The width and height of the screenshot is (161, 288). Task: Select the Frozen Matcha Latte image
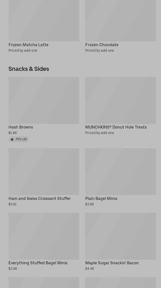point(44,20)
